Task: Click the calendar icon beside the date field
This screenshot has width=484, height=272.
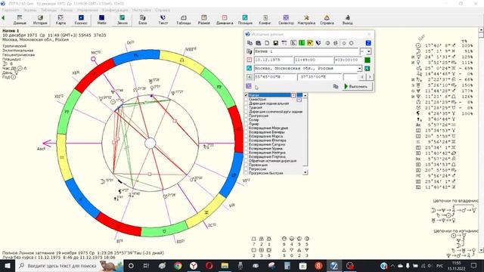Action: [249, 60]
